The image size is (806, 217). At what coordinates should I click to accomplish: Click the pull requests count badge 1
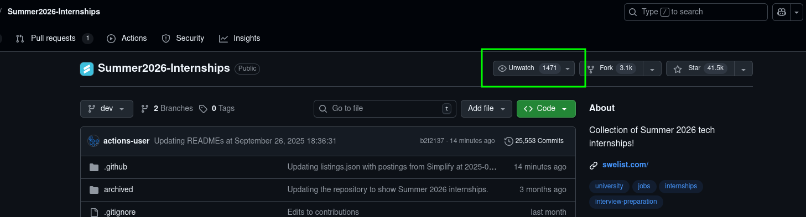87,39
